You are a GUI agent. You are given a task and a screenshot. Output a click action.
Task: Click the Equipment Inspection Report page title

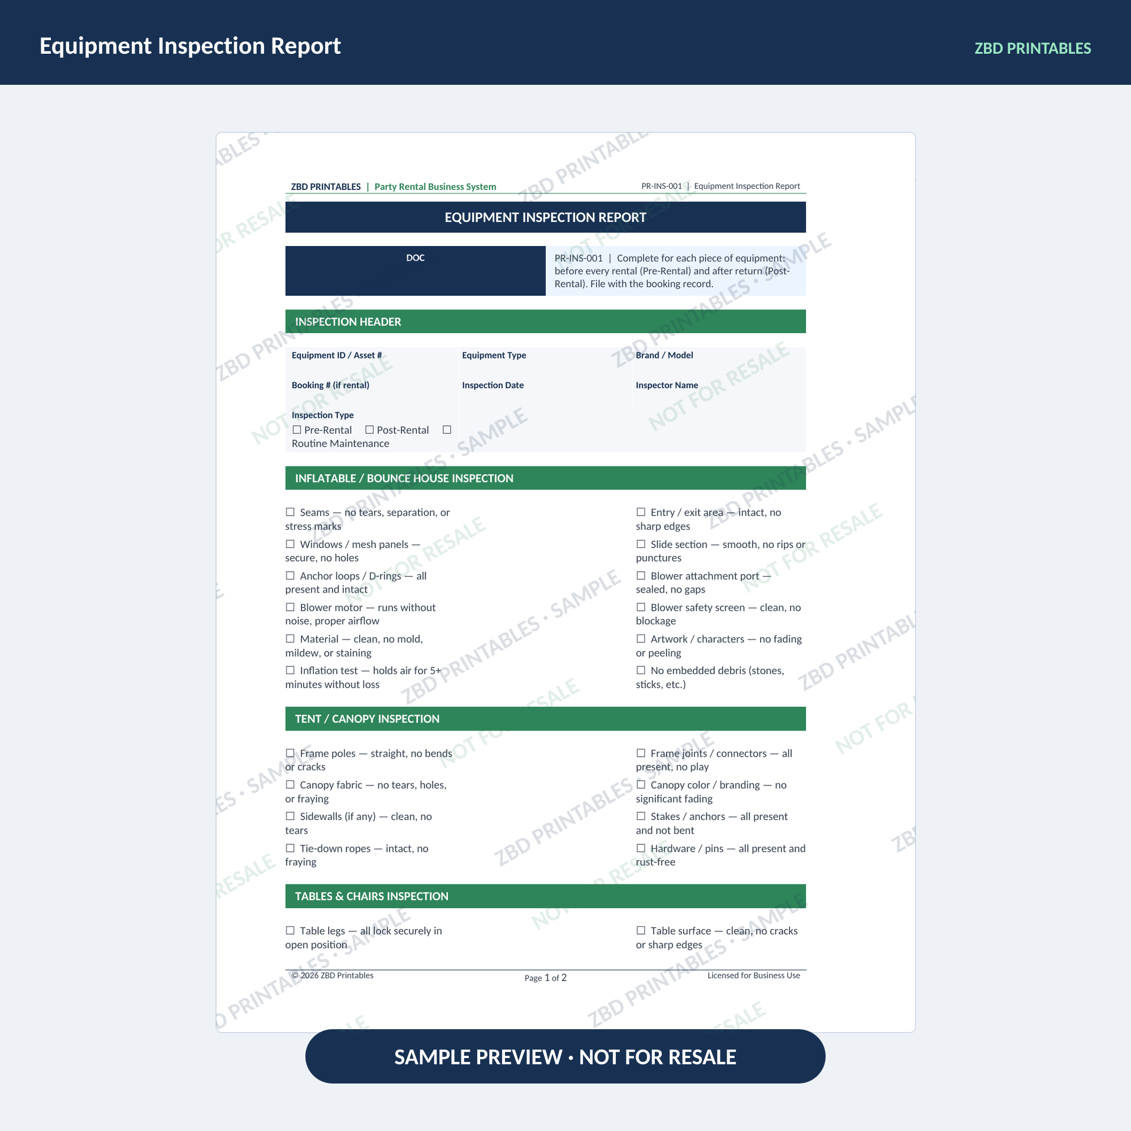pyautogui.click(x=190, y=46)
